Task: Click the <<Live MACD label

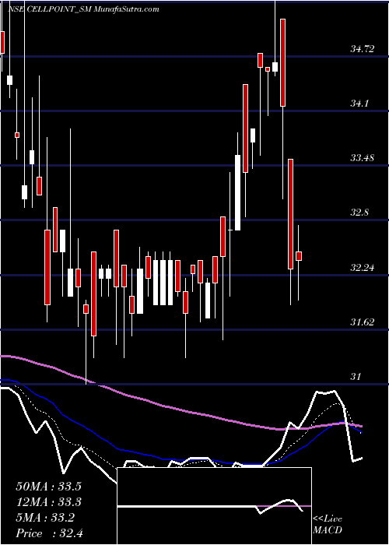Action: pos(328,525)
